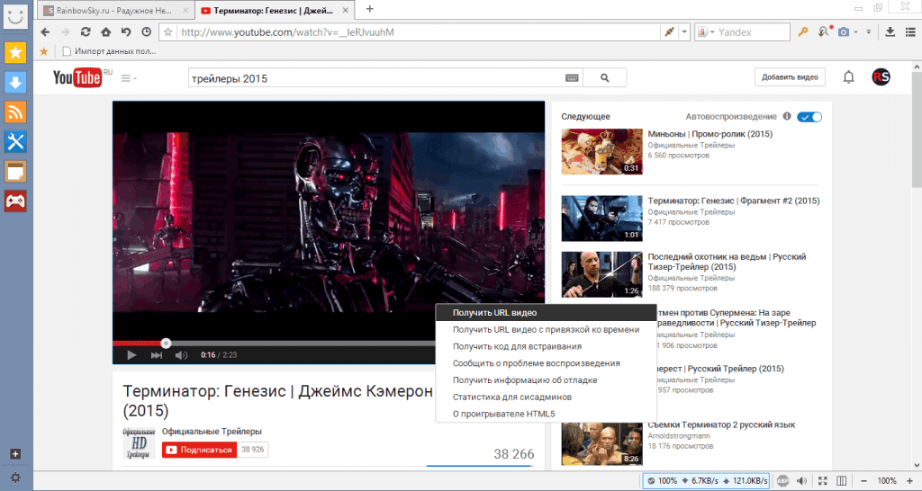Click the YouTube notifications bell
922x491 pixels.
pos(848,77)
